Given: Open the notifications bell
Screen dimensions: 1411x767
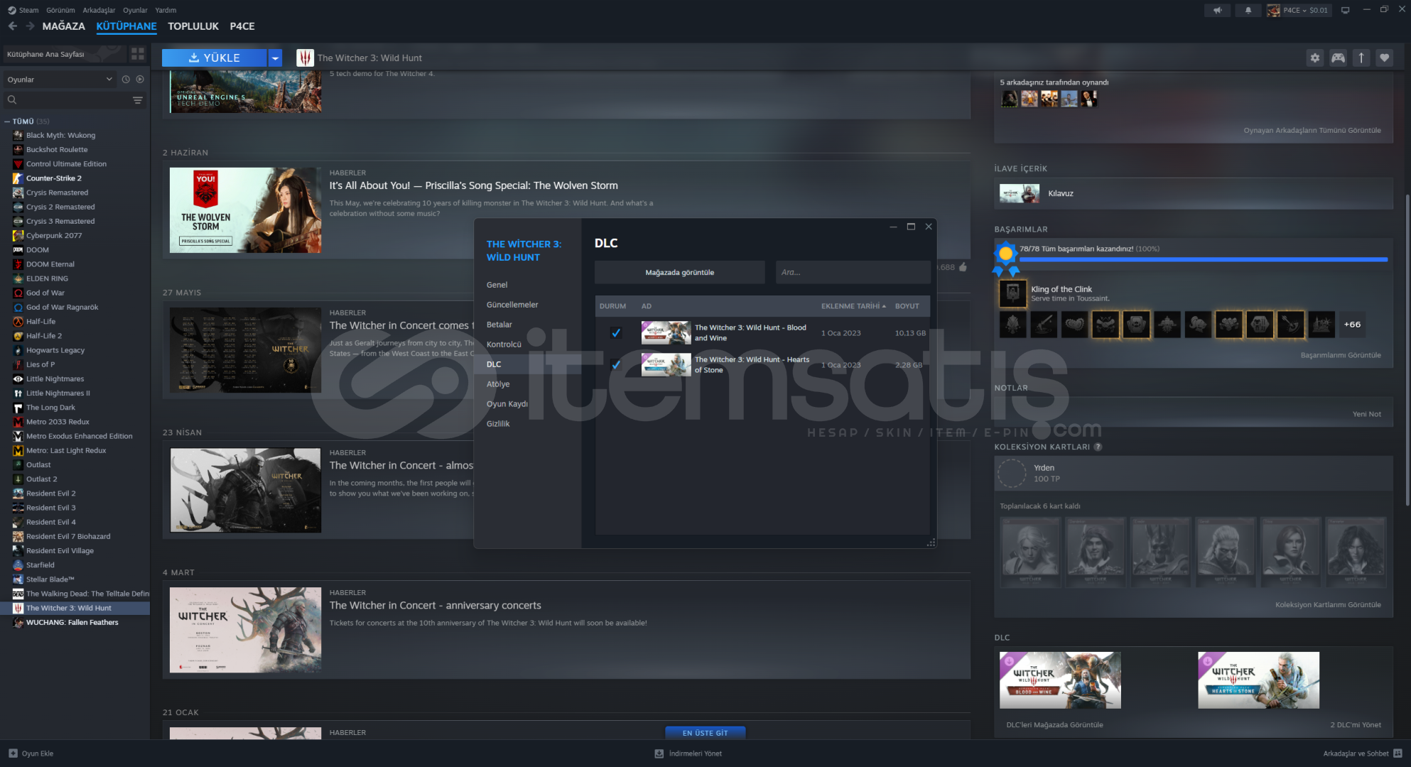Looking at the screenshot, I should point(1248,10).
